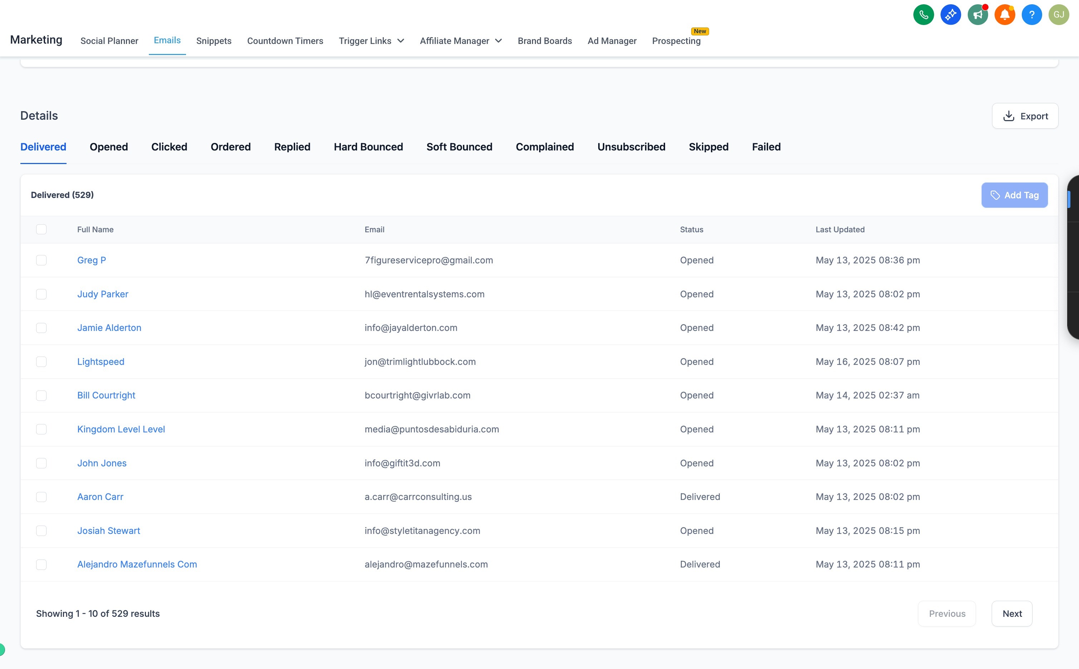The image size is (1079, 669).
Task: Expand the Trigger Links dropdown
Action: tap(371, 41)
